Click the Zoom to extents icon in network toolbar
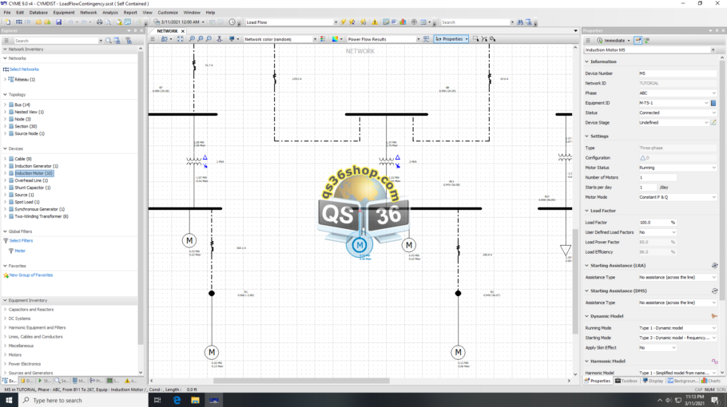The image size is (727, 407). pos(180,39)
